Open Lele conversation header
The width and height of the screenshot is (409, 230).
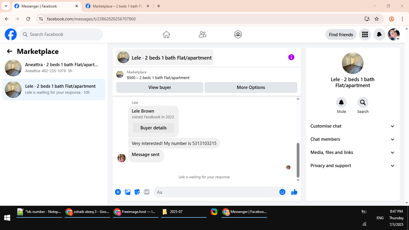165,57
